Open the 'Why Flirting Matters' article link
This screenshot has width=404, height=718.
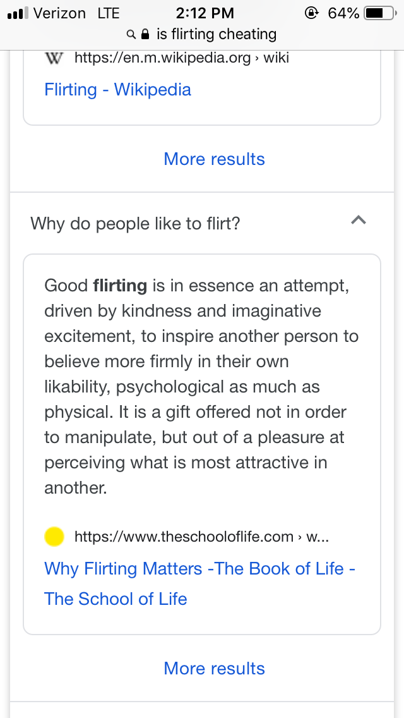(x=199, y=568)
